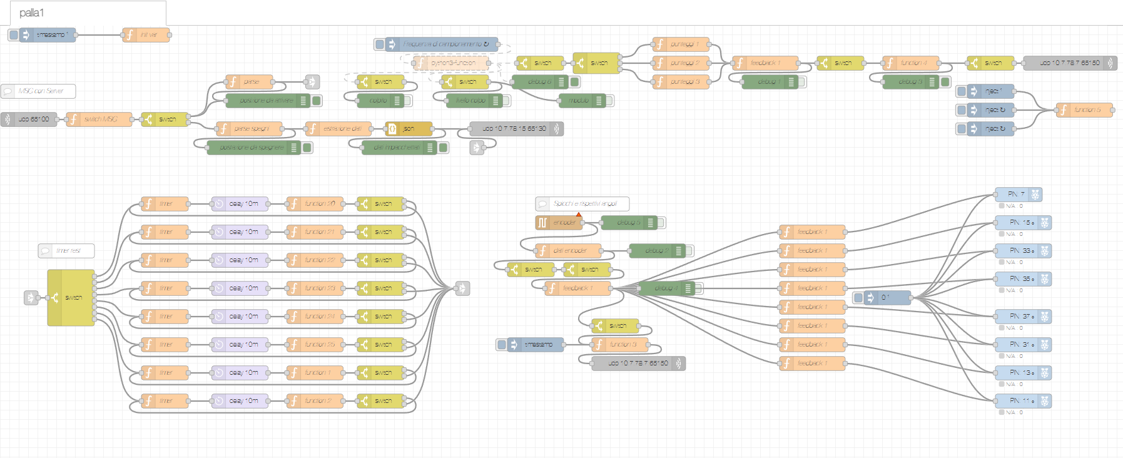The height and width of the screenshot is (458, 1123).
Task: Click the clock icon on the top delay 10m node
Action: pyautogui.click(x=219, y=204)
